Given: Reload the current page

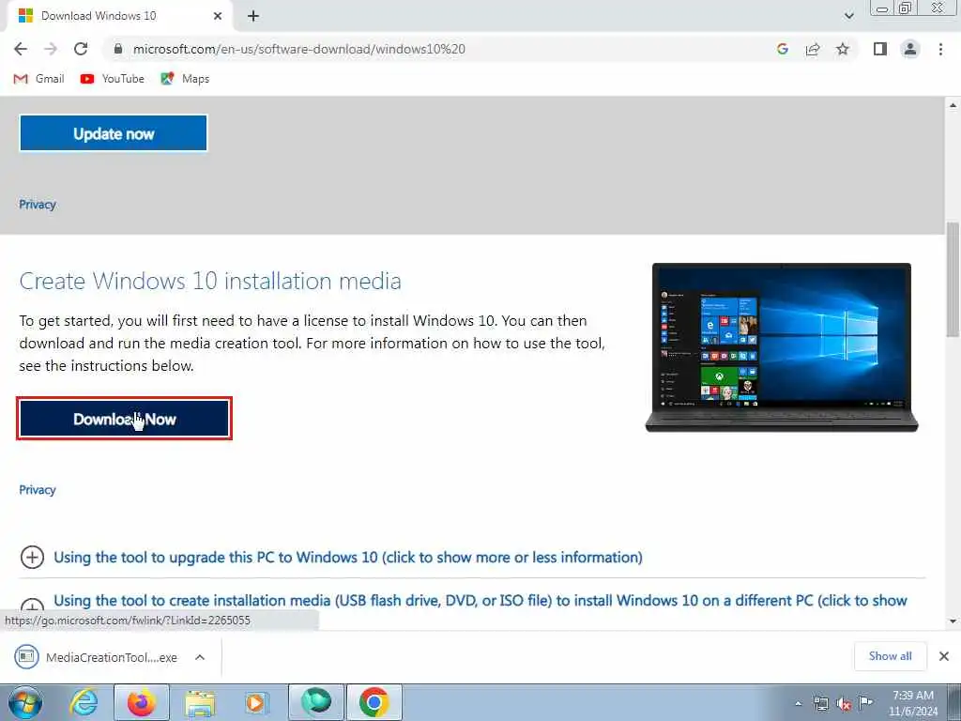Looking at the screenshot, I should (81, 49).
